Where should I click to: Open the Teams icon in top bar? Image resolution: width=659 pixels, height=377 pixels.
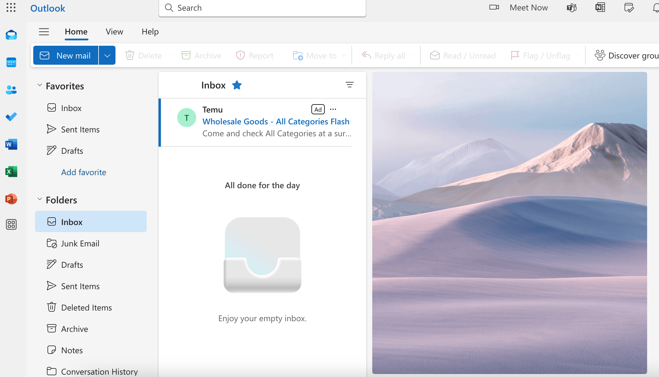pyautogui.click(x=571, y=8)
